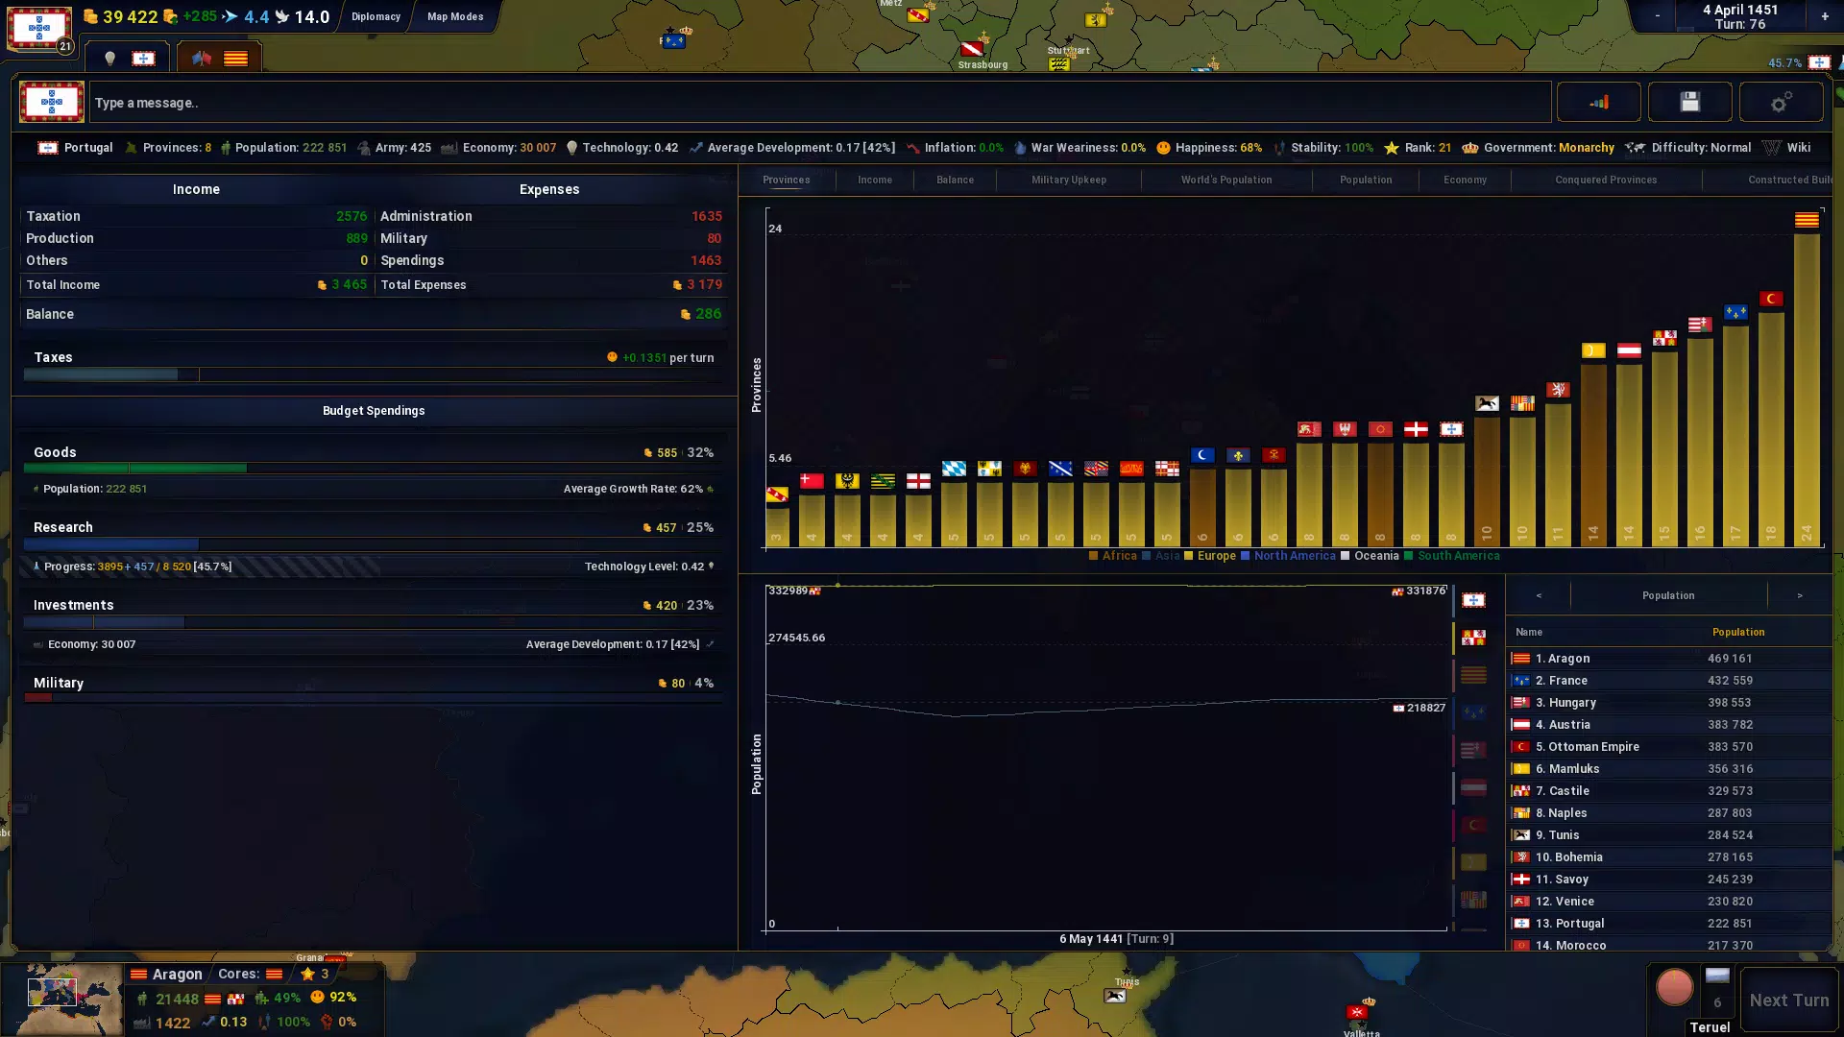This screenshot has width=1844, height=1037.
Task: Click the right arrow beside Population header
Action: [x=1800, y=595]
